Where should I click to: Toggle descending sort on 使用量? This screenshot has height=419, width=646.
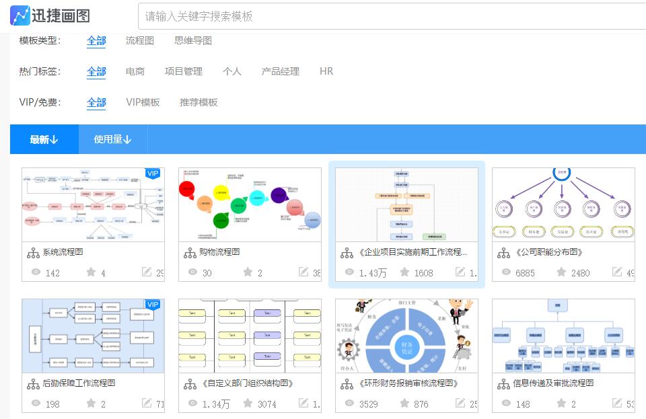(112, 139)
